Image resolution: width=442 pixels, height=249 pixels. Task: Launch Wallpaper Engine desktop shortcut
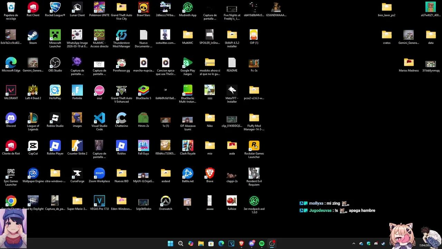33,175
